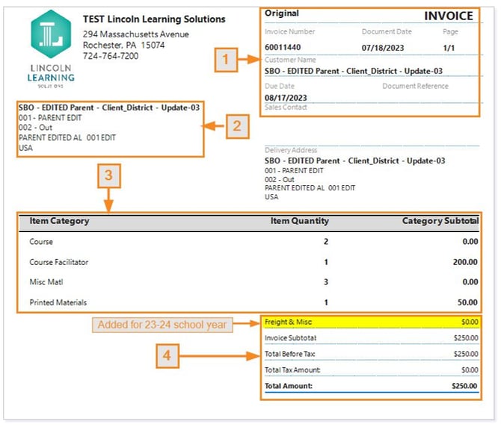Click the INVOICE heading
Viewport: 501px width, 427px height.
(449, 16)
